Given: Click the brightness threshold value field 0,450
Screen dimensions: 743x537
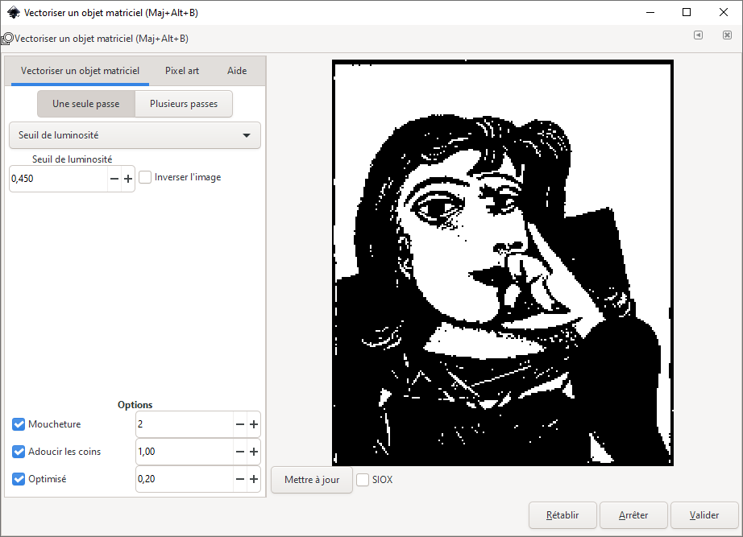Looking at the screenshot, I should [x=59, y=179].
